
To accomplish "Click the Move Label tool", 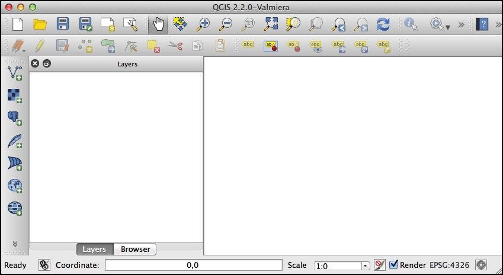I will click(338, 46).
